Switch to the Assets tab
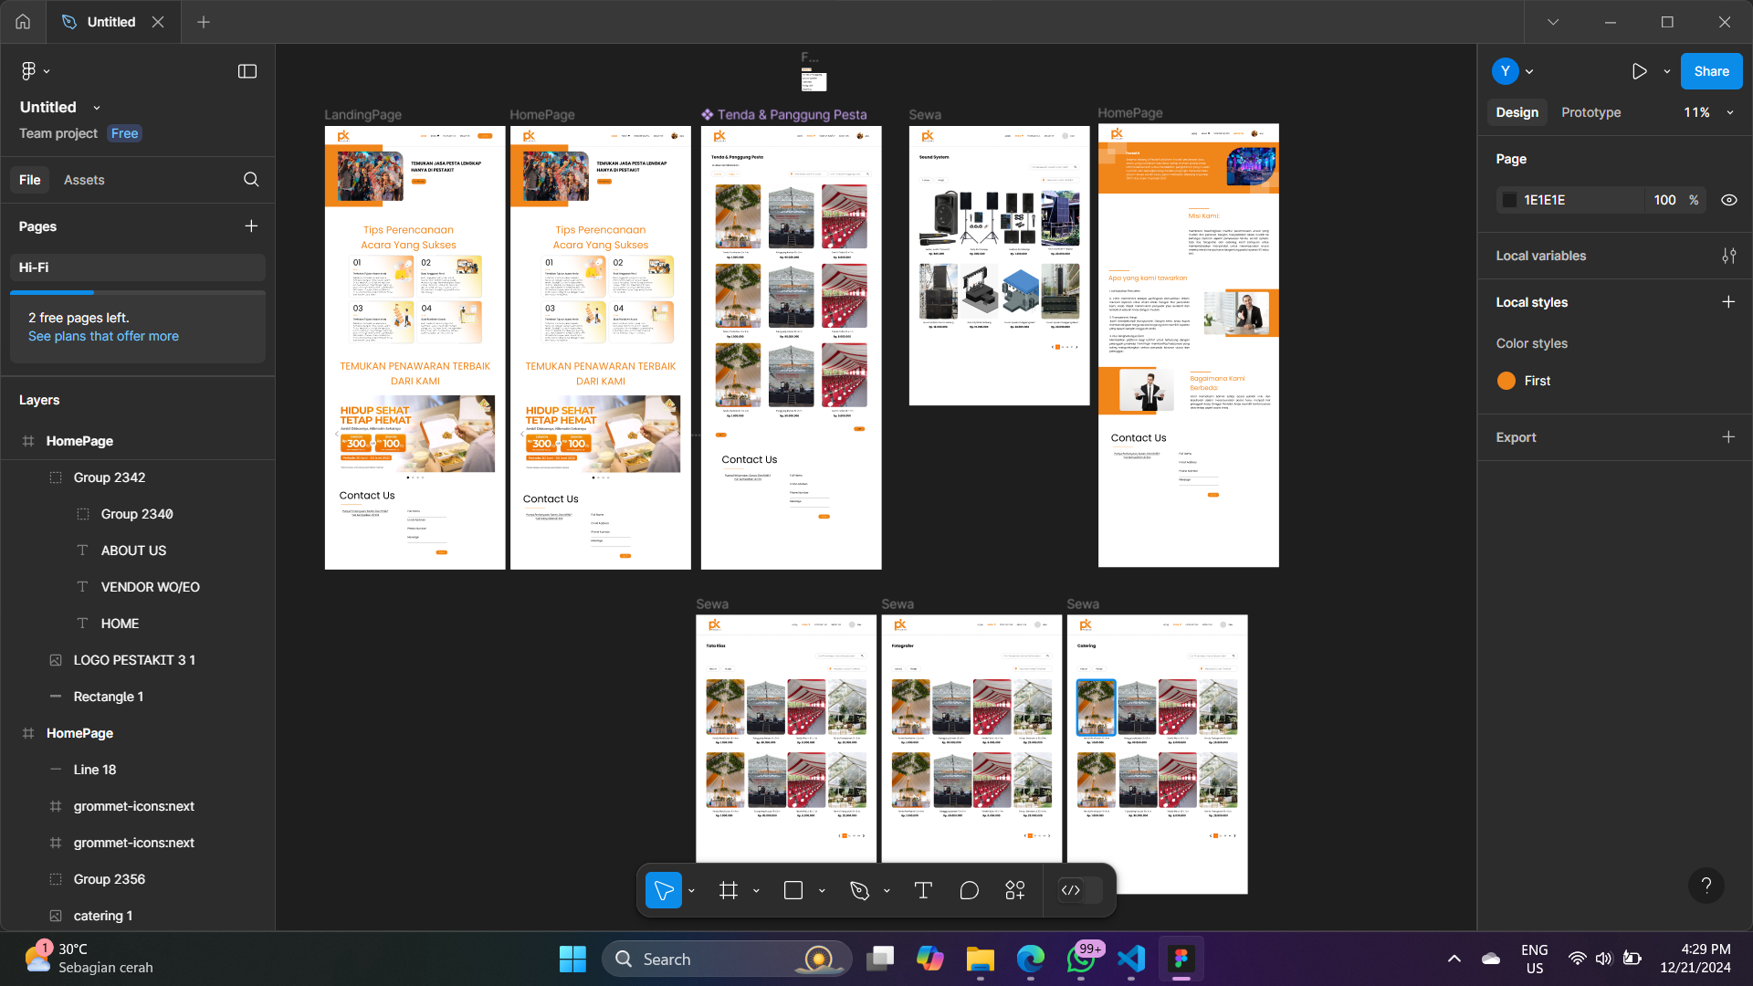Image resolution: width=1753 pixels, height=986 pixels. point(84,180)
